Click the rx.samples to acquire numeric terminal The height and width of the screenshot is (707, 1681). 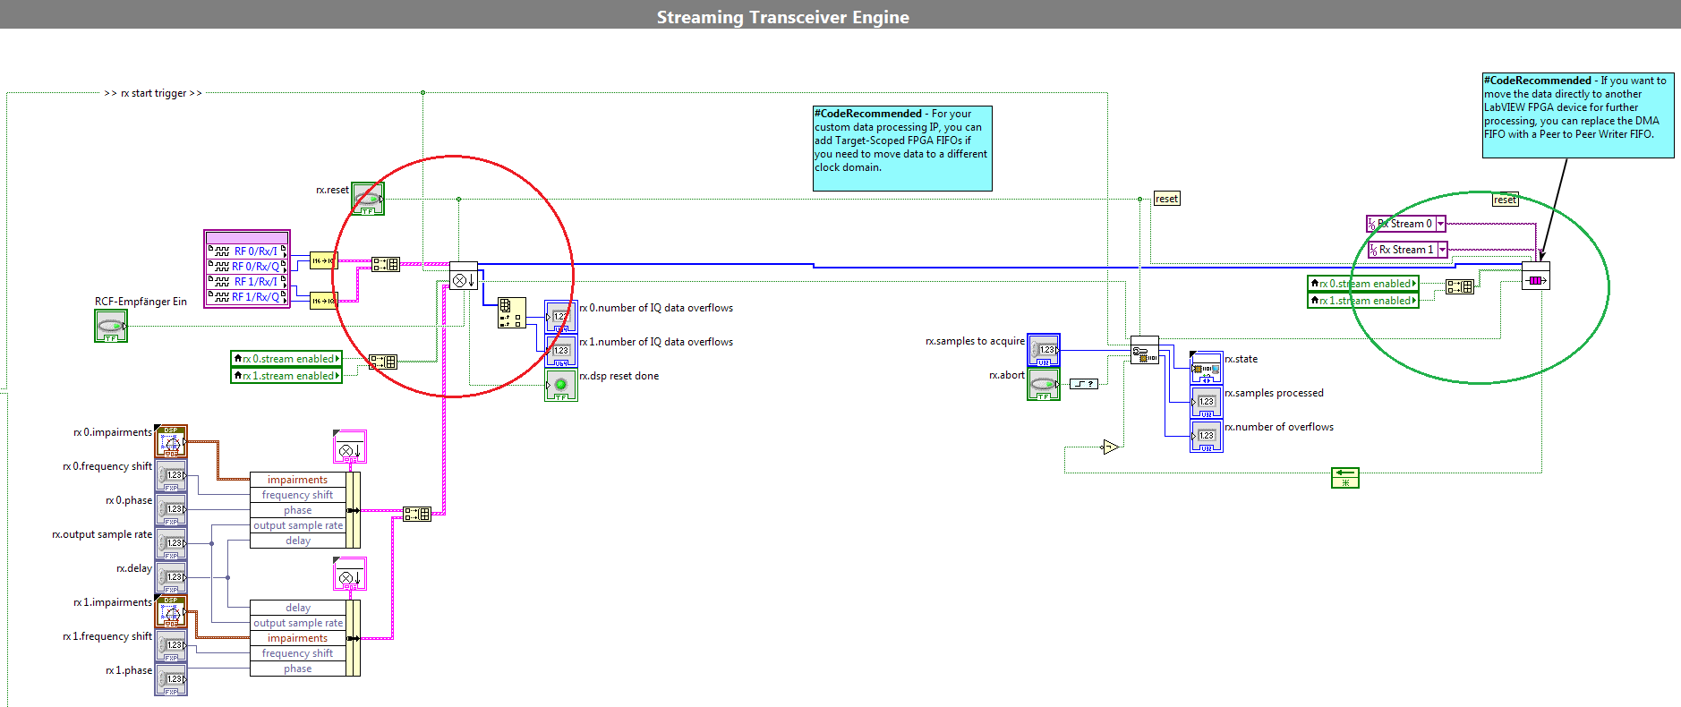point(1043,350)
